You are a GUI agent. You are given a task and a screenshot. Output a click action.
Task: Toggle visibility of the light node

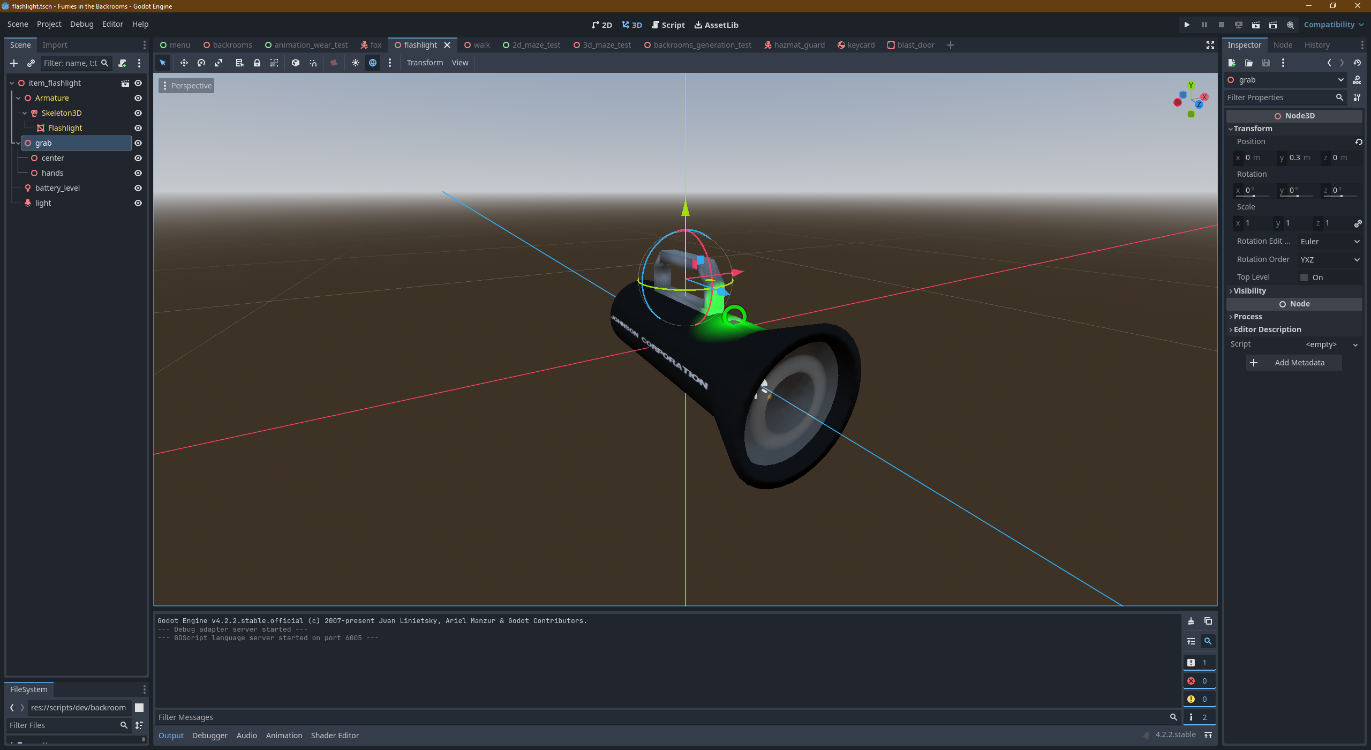pos(139,202)
